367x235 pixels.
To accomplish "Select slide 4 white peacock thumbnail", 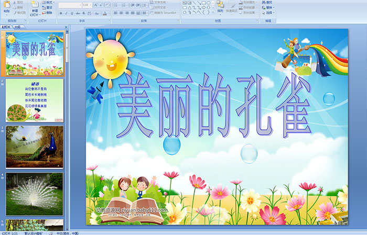I will (x=35, y=194).
